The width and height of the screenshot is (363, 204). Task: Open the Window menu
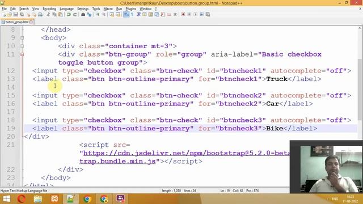point(145,9)
